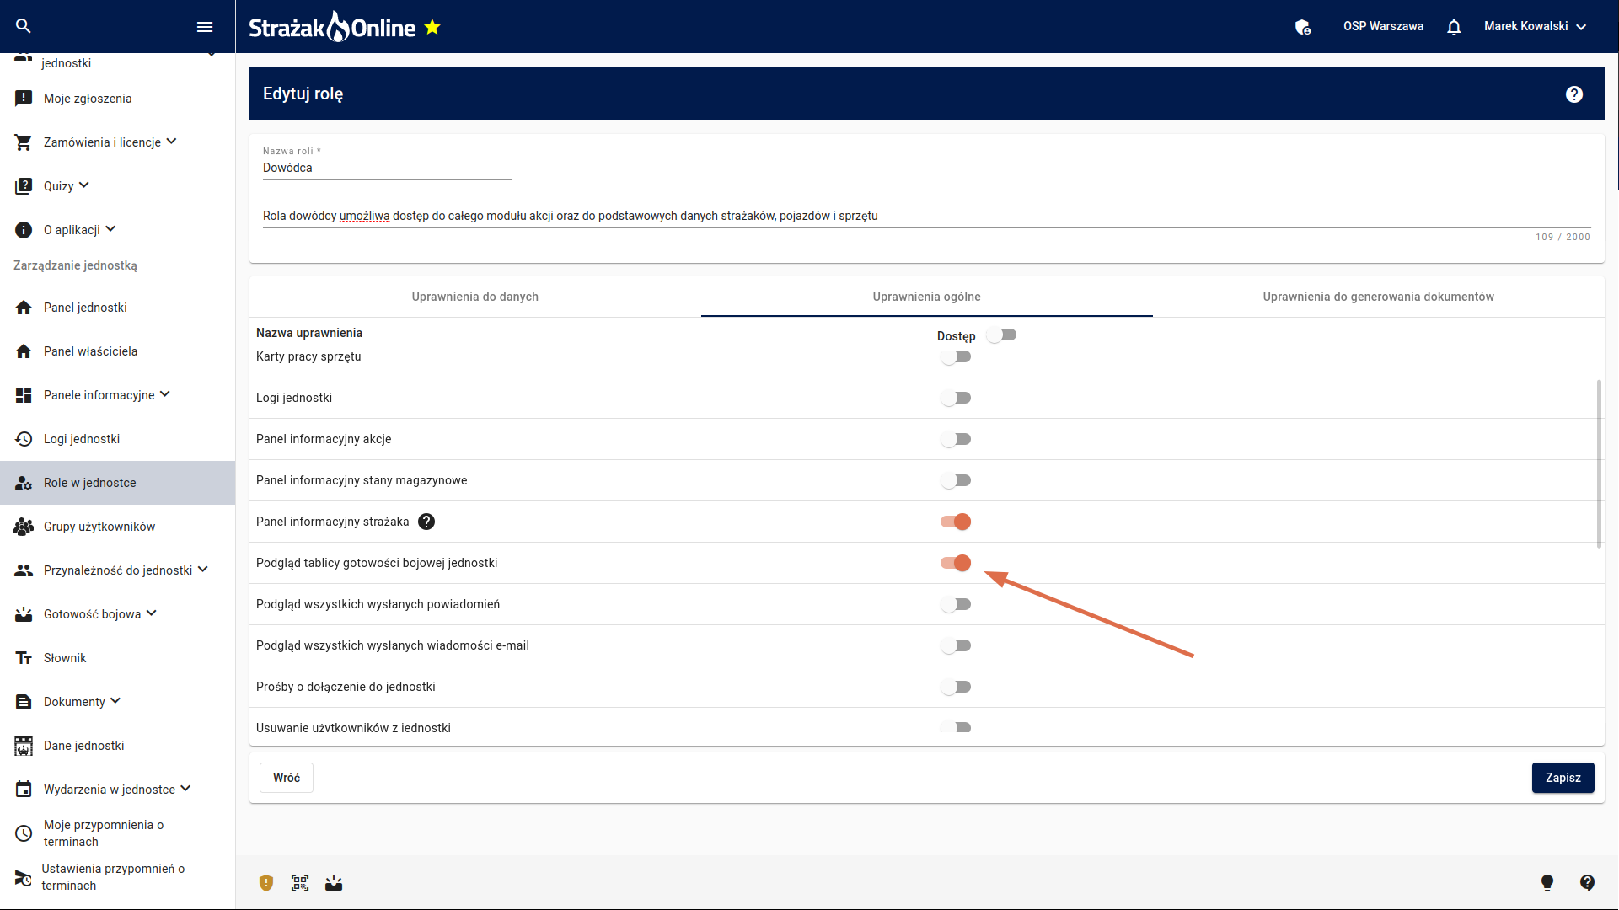Enable Logi jednostki permission toggle

click(956, 398)
